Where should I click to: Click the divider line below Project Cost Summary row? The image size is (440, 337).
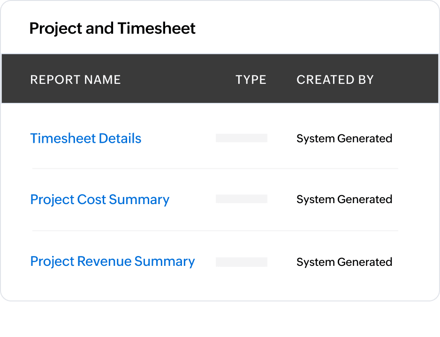pos(215,231)
